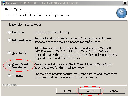This screenshot has height=96, width=128.
Task: Select the Runtime radio button
Action: pos(9,32)
